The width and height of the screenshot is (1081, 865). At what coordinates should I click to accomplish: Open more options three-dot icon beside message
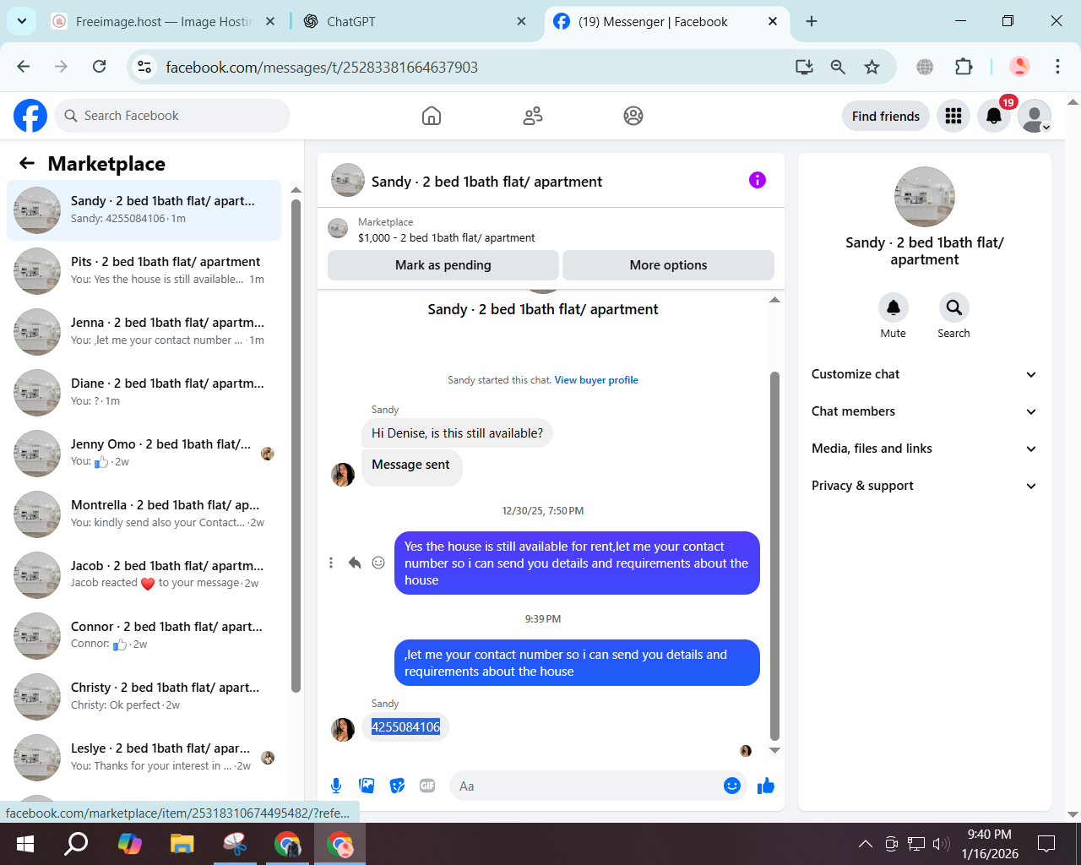(331, 563)
